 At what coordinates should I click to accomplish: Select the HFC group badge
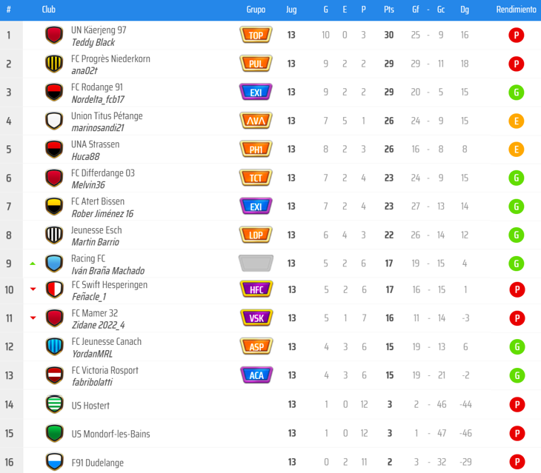(256, 289)
